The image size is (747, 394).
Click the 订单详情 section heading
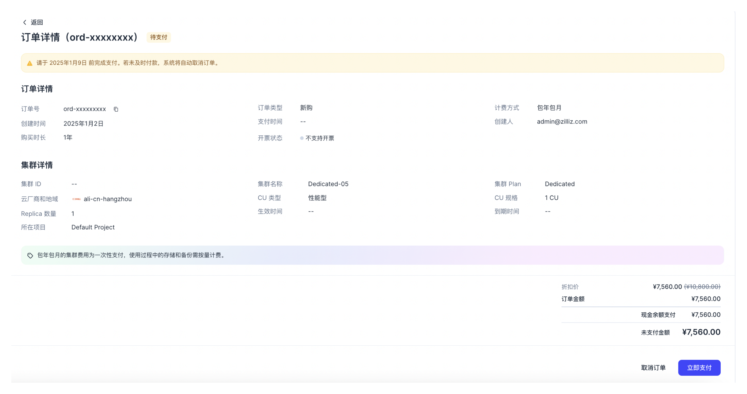point(37,89)
